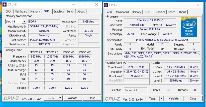
Task: Open Graphics tab in right window
Action: [160, 12]
